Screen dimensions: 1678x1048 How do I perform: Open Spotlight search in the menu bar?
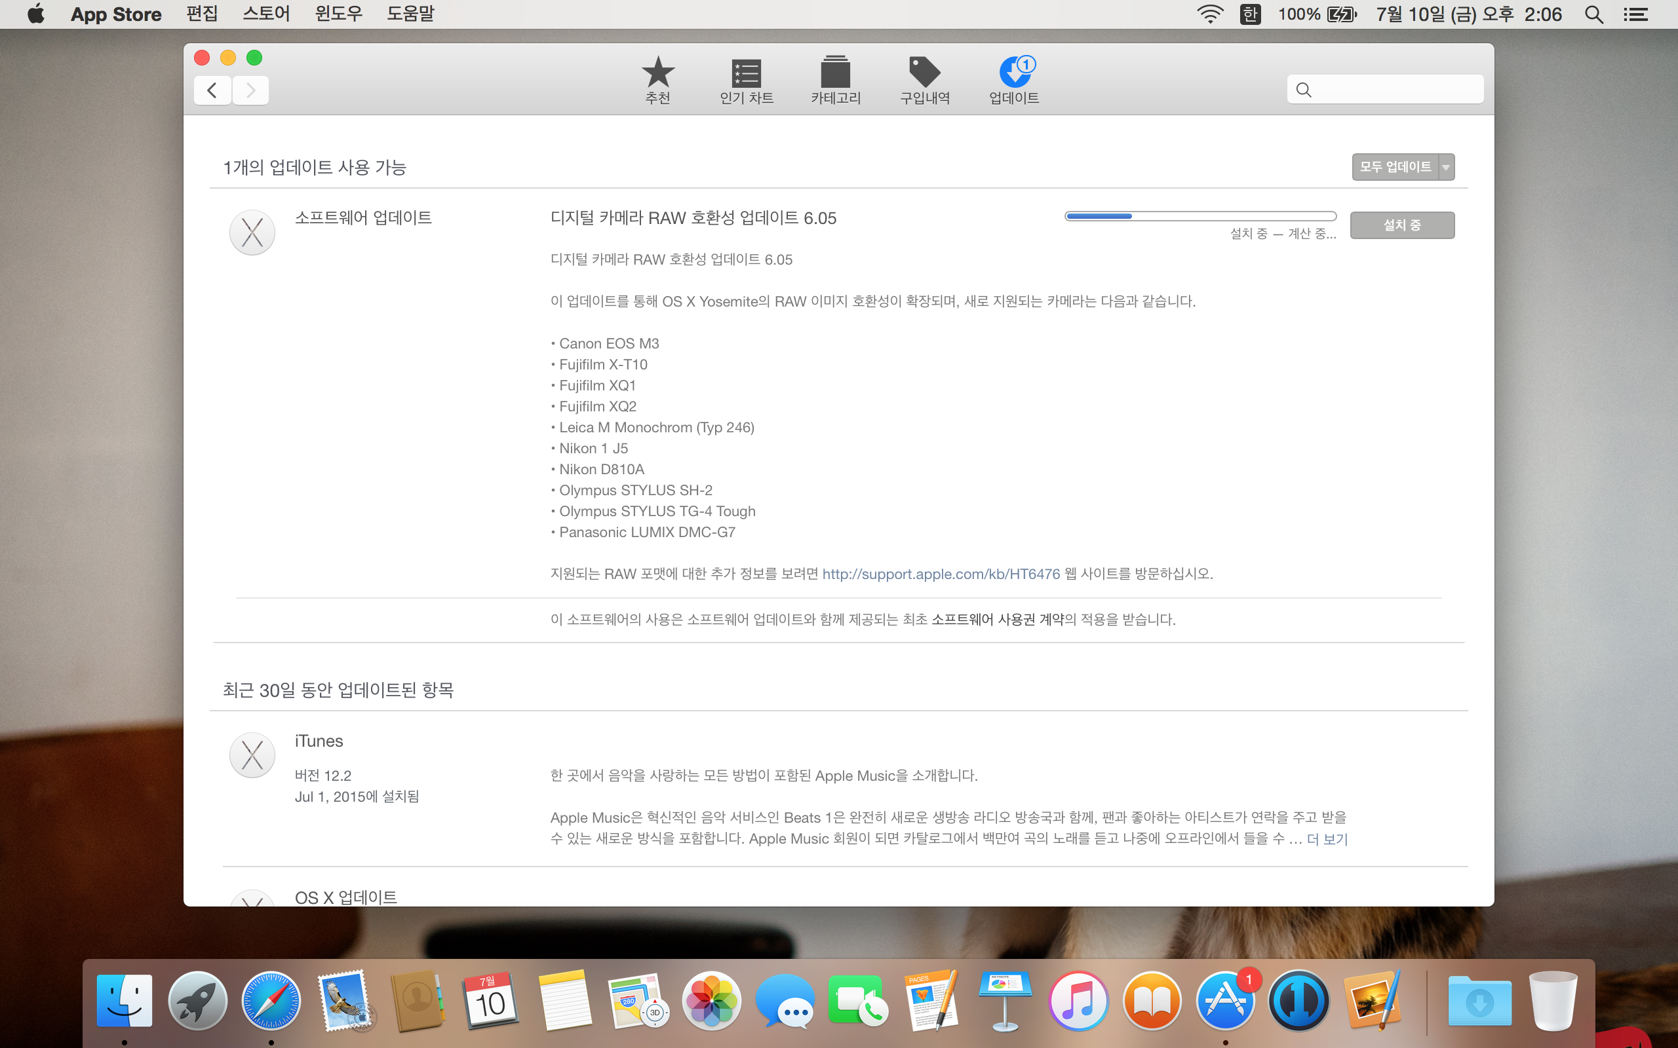[x=1593, y=14]
